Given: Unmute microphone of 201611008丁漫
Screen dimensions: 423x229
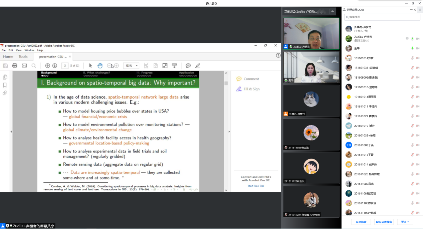Looking at the screenshot, I should tap(412, 145).
